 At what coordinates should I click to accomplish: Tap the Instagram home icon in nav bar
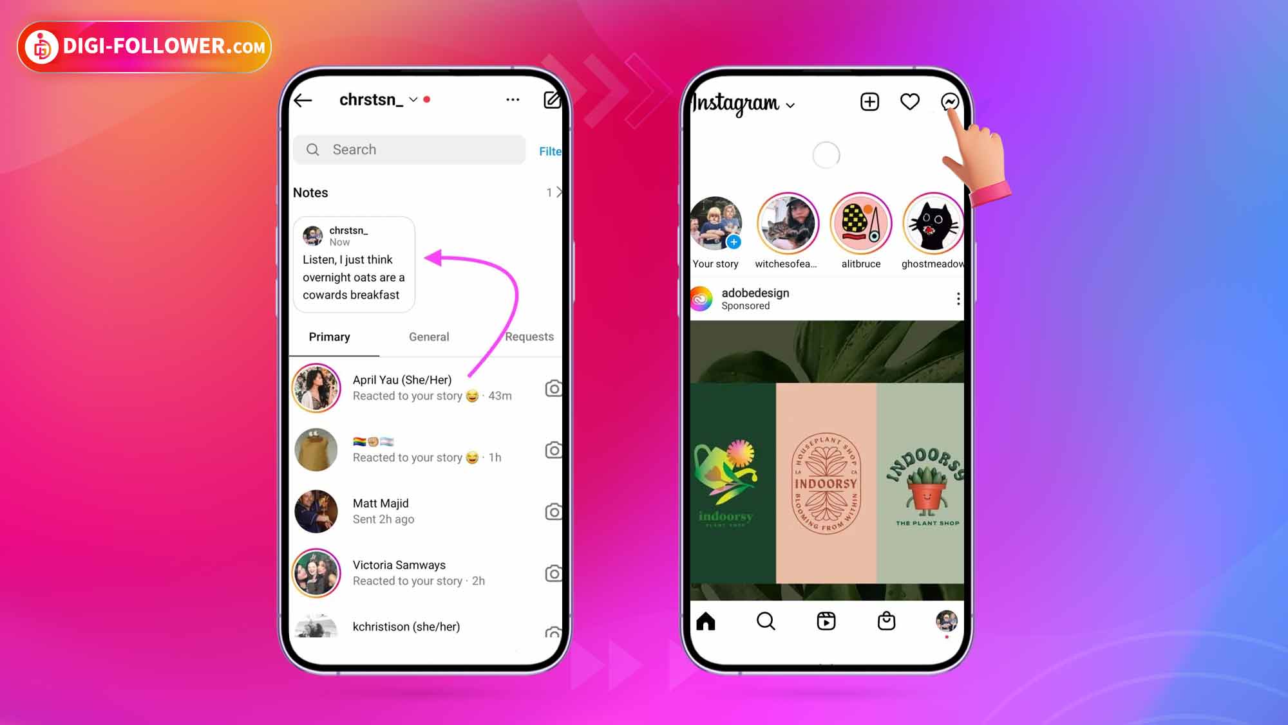pyautogui.click(x=705, y=621)
